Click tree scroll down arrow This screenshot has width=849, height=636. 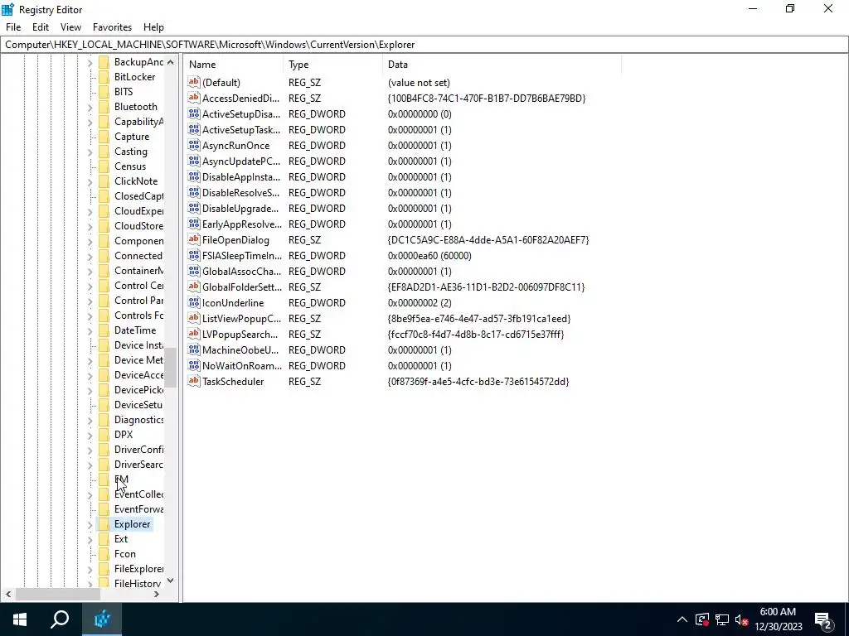tap(171, 581)
